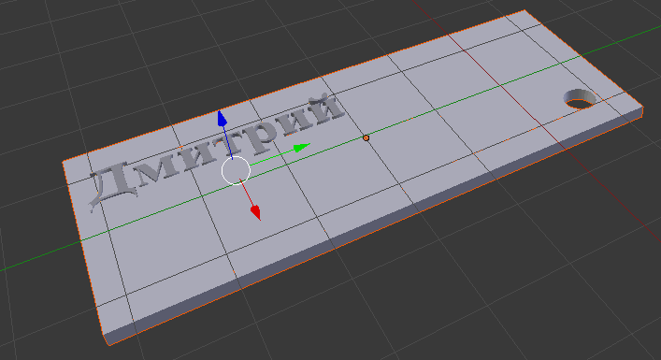Click the blue Z-axis gizmo arrow

(x=222, y=119)
